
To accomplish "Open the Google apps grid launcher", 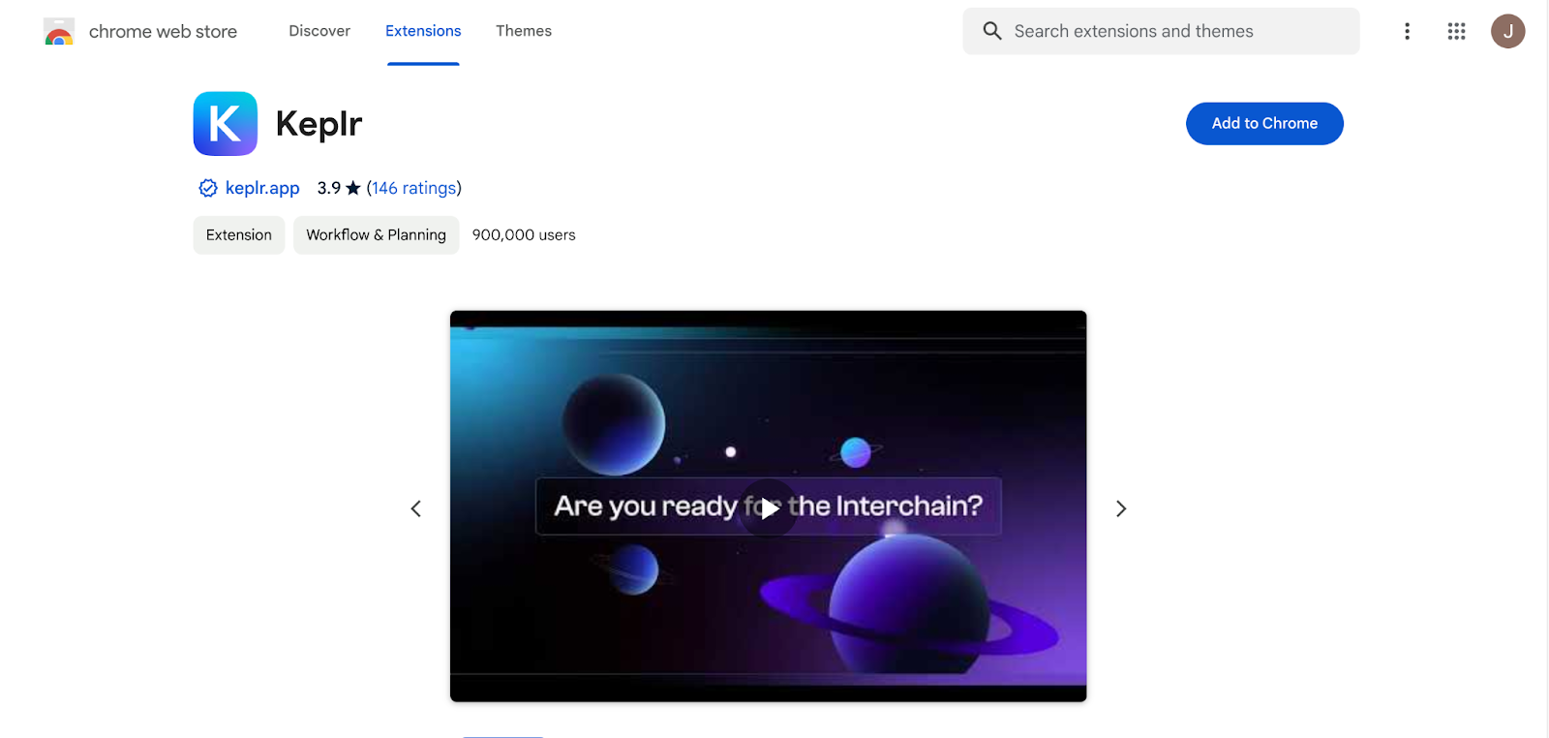I will click(1456, 31).
